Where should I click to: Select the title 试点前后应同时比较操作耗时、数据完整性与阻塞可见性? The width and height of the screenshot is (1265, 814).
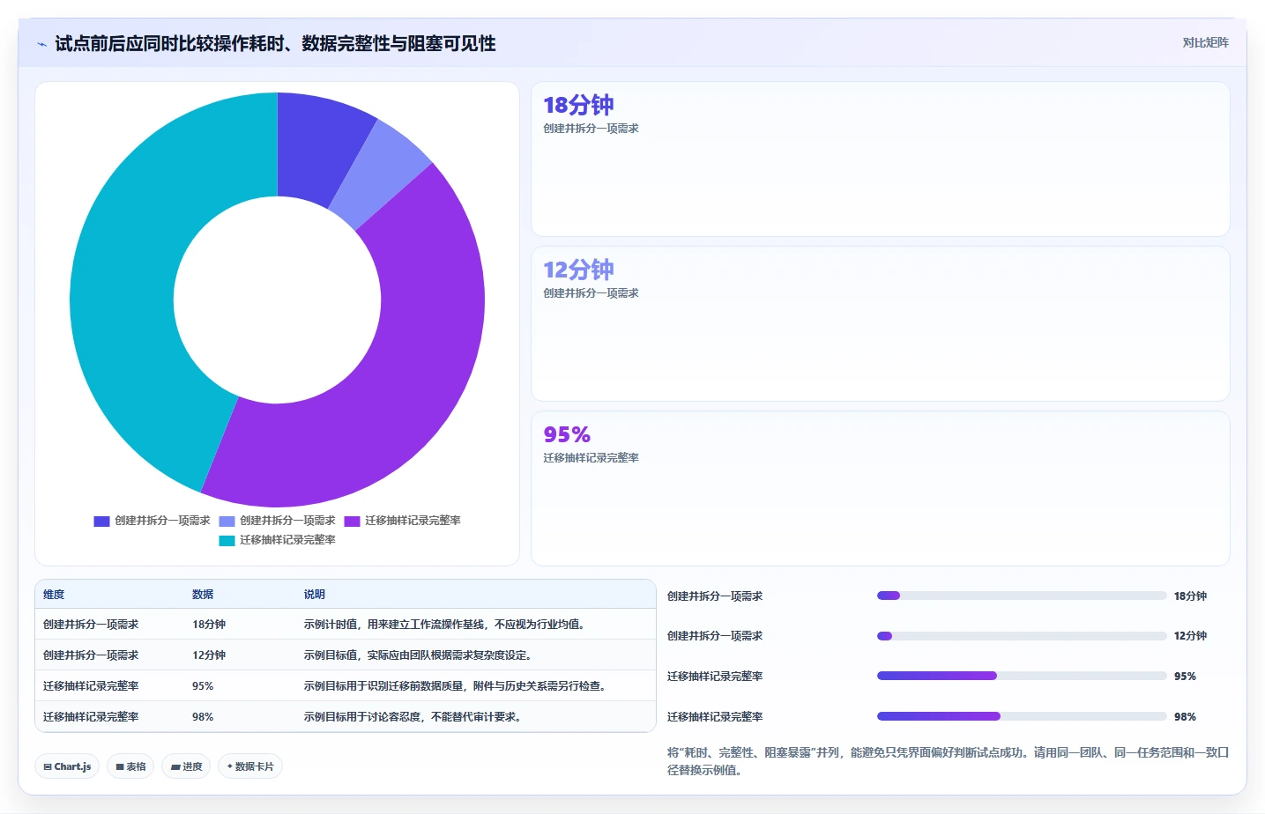tap(275, 43)
